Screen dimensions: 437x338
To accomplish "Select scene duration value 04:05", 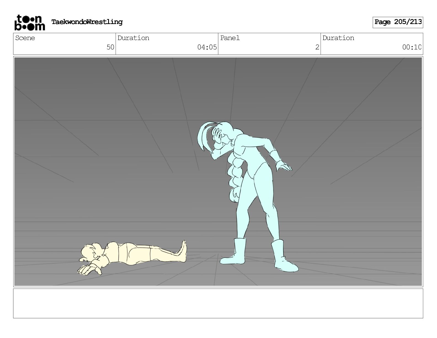I will coord(207,47).
